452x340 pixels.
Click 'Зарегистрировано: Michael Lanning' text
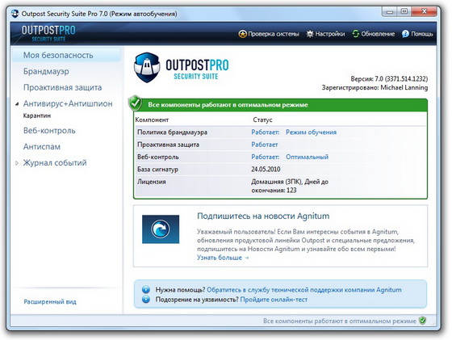tap(375, 87)
